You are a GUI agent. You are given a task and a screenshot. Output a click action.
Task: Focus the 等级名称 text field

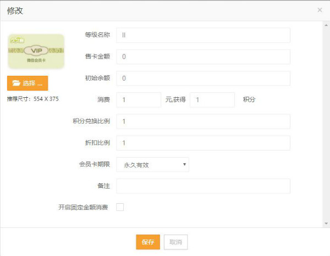coord(203,35)
